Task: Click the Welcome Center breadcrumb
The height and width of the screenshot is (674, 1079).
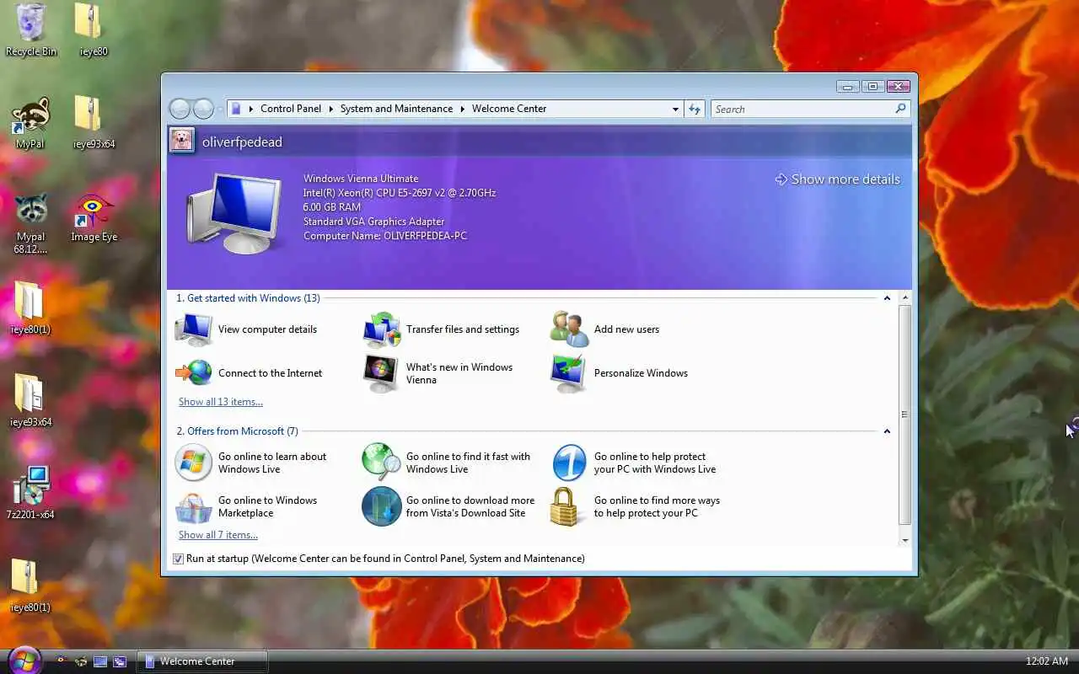Action: [x=509, y=109]
